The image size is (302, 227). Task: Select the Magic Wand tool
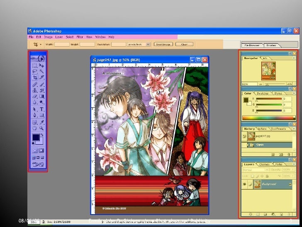tap(41, 71)
